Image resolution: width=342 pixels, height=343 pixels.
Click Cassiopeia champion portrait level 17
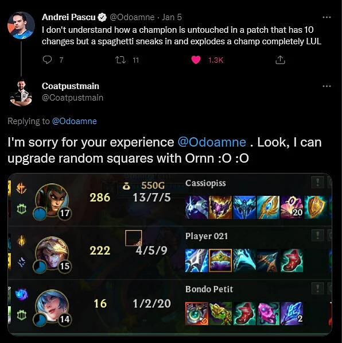(x=52, y=201)
